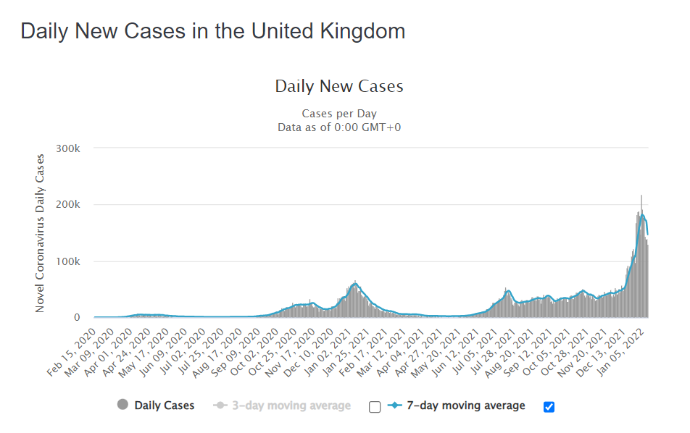Click the Daily New Cases in United Kingdom heading
The width and height of the screenshot is (690, 433).
(x=213, y=31)
